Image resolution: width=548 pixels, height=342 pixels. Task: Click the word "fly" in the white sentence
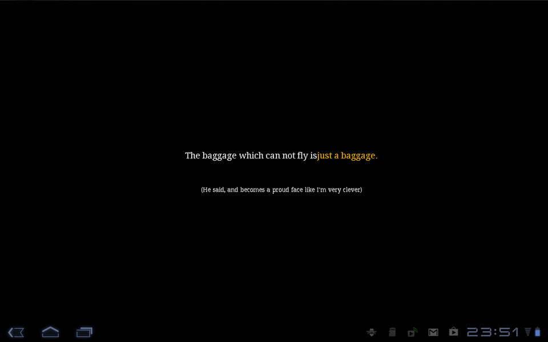303,156
